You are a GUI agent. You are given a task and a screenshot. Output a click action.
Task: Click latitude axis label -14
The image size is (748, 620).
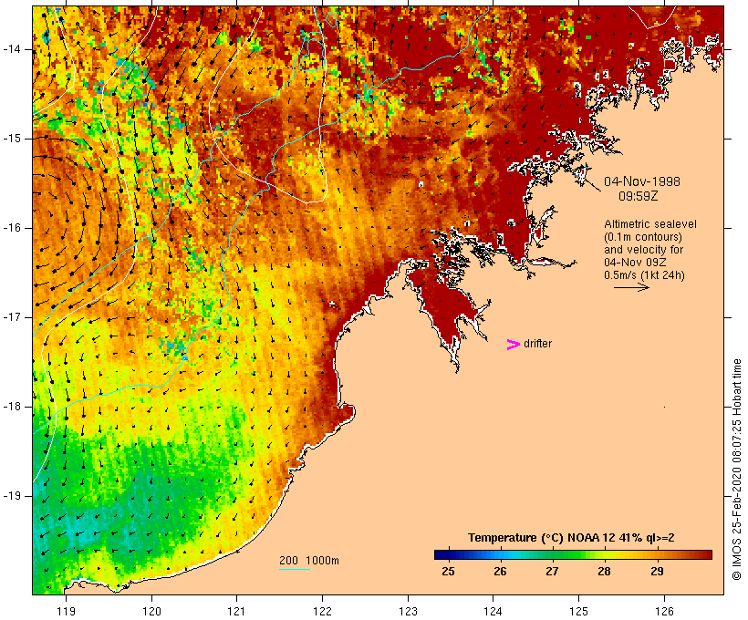pos(12,49)
